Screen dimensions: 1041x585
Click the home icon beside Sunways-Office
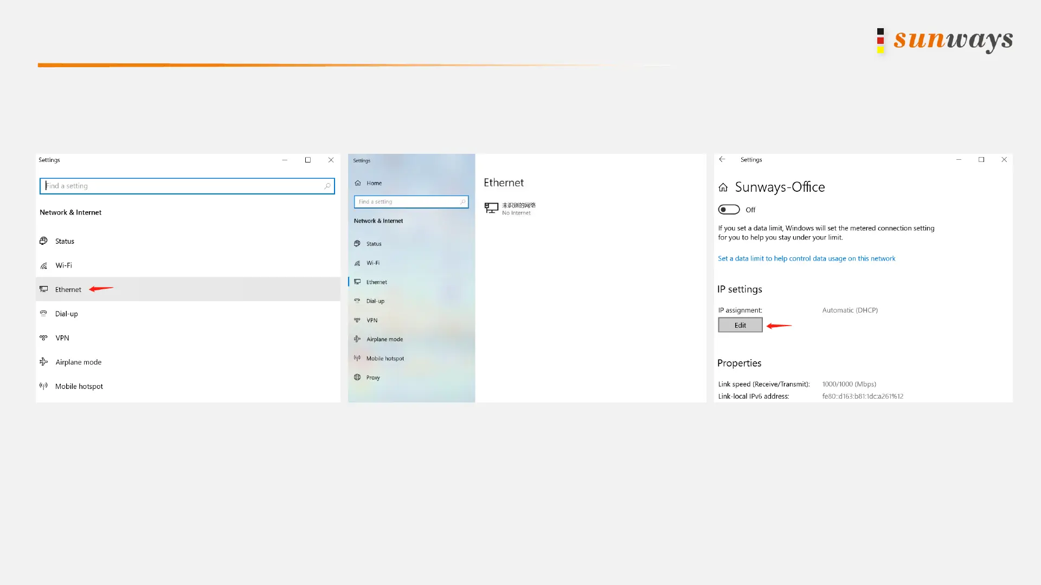tap(723, 187)
